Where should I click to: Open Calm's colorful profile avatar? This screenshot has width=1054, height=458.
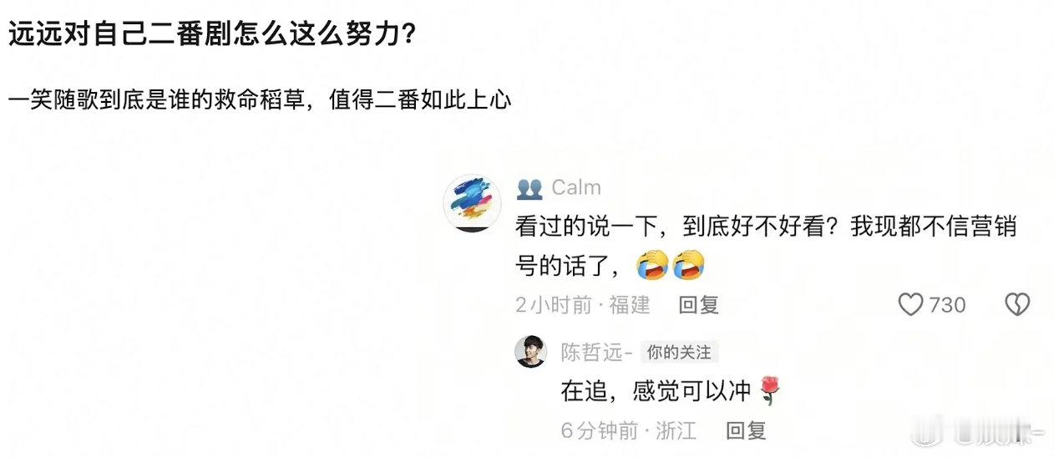472,202
